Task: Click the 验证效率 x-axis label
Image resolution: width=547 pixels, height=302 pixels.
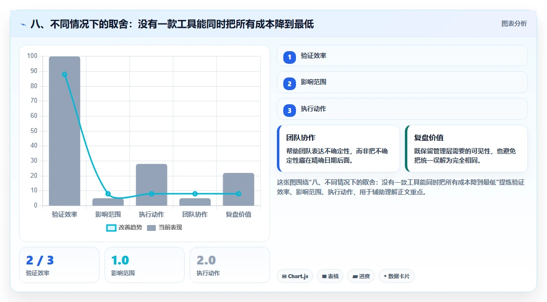Action: pyautogui.click(x=64, y=215)
